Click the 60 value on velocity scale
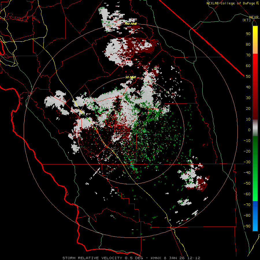 (x=248, y=66)
